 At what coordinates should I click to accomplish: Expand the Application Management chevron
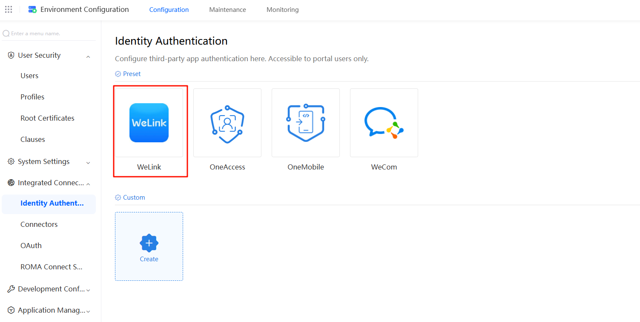click(88, 311)
